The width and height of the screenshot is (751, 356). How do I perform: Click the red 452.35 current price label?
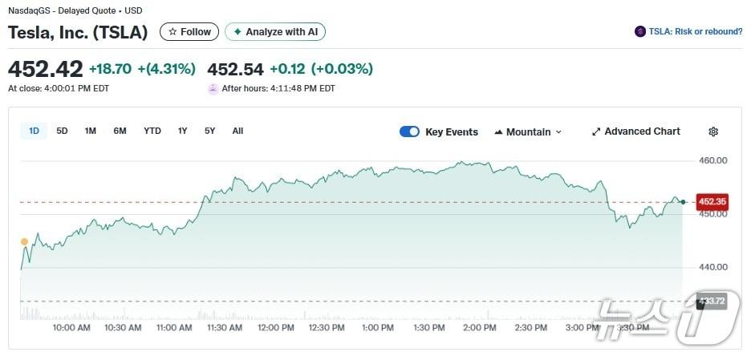pos(712,201)
